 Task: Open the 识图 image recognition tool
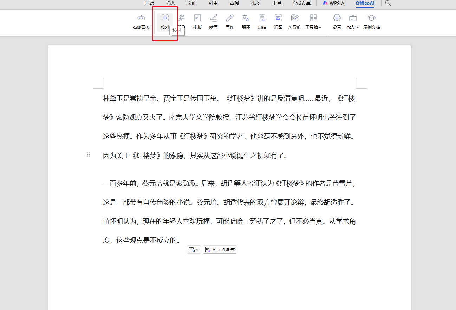tap(278, 22)
